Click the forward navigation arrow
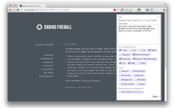This screenshot has width=174, height=108. 14,10
